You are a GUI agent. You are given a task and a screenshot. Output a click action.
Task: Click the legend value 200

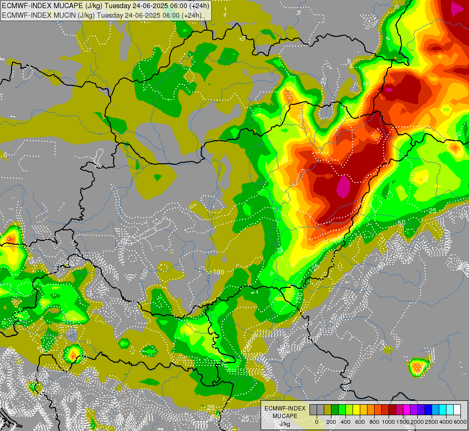(x=331, y=422)
